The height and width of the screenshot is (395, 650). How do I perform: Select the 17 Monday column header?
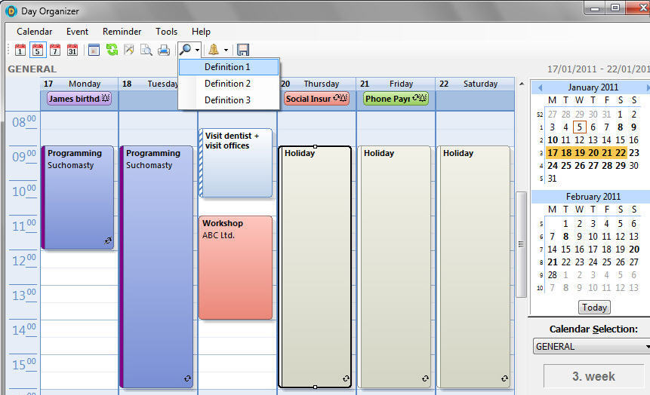pos(79,84)
